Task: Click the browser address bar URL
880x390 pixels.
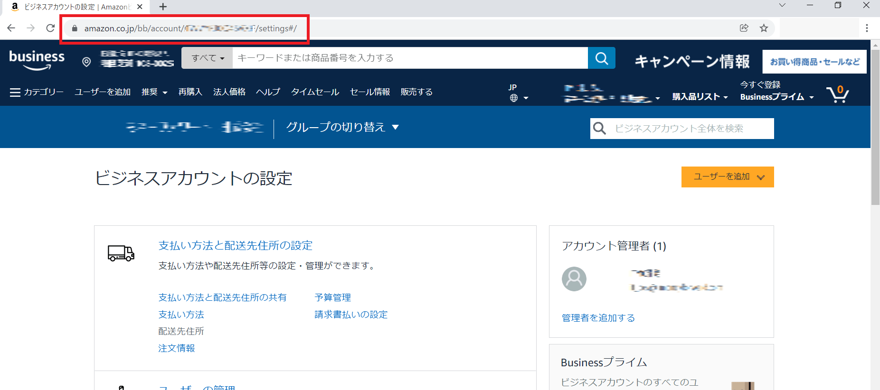Action: (190, 28)
